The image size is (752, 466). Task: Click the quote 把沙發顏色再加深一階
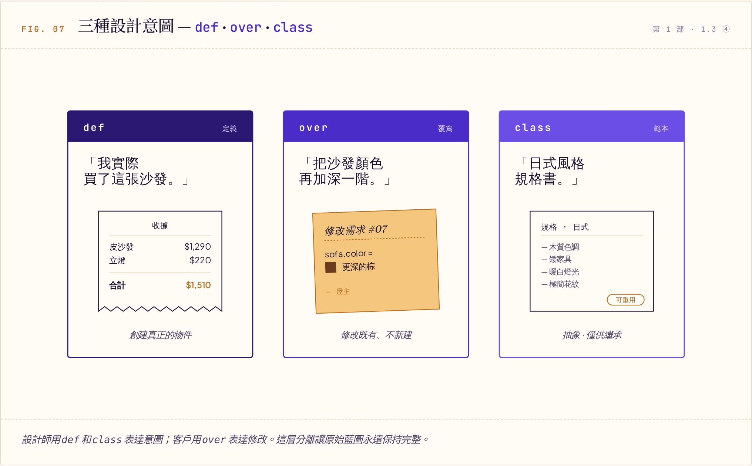click(345, 171)
